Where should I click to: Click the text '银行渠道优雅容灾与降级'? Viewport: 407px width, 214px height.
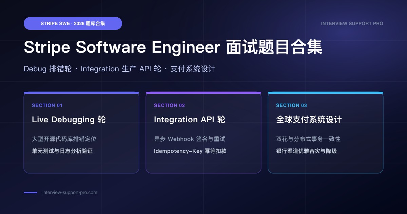coord(307,151)
